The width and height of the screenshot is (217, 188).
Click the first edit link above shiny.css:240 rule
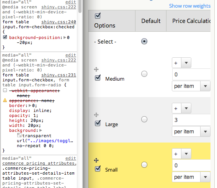coord(71,2)
